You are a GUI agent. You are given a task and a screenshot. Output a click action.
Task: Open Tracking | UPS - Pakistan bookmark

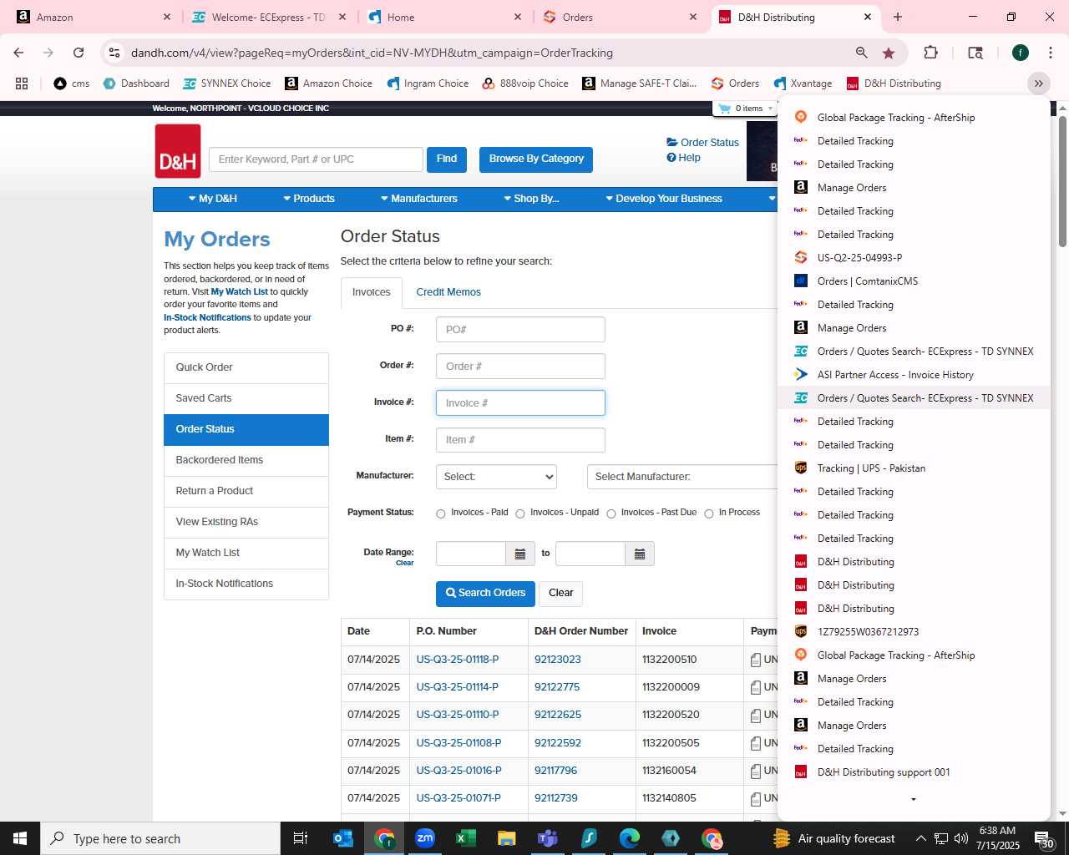point(914,468)
